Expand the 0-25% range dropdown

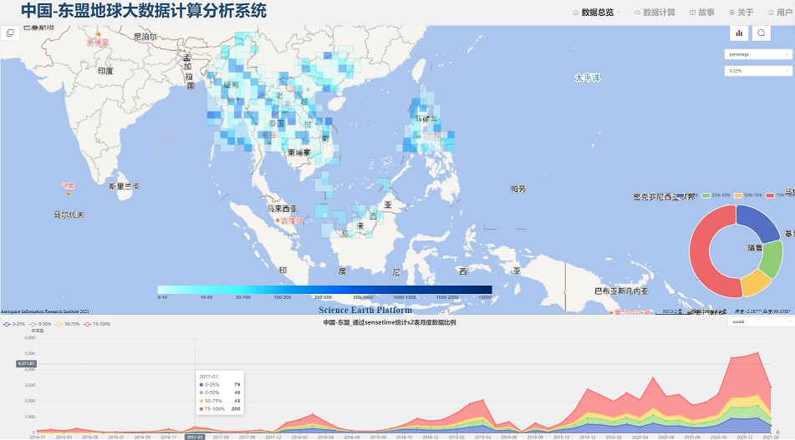757,71
